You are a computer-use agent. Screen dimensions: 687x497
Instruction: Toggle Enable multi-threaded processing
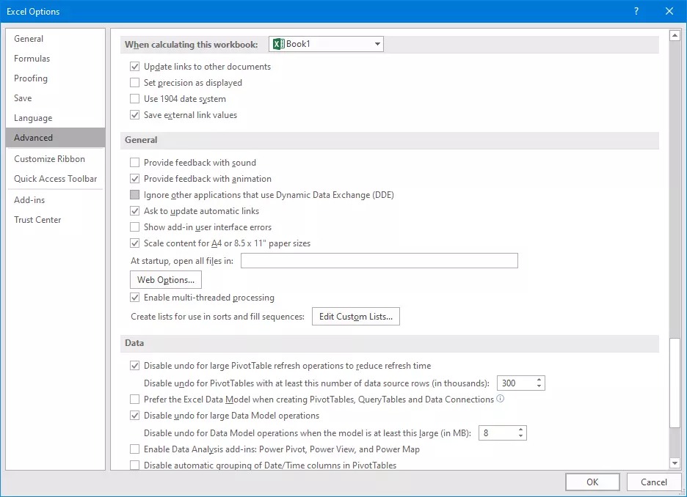(135, 298)
